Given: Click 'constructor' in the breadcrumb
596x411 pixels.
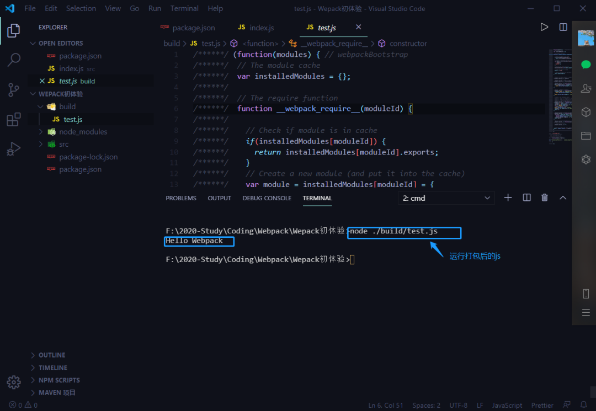Looking at the screenshot, I should [408, 43].
